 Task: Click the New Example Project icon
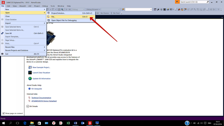coord(30,67)
